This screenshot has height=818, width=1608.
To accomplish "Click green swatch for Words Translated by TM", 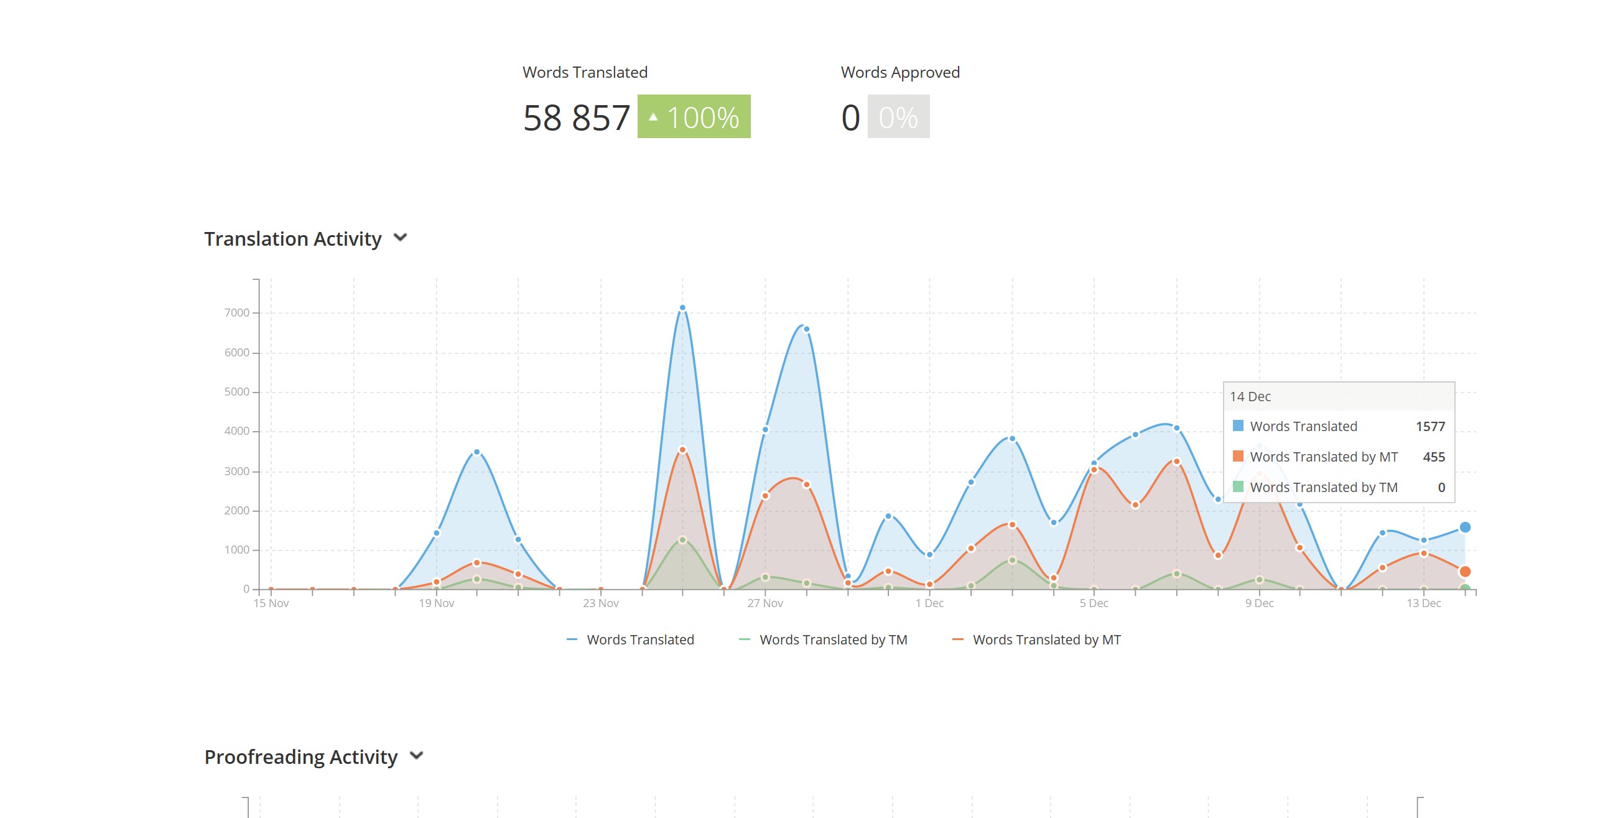I will [1238, 486].
